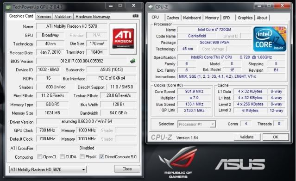Click the CPU-Z title bar app icon

(151, 7)
